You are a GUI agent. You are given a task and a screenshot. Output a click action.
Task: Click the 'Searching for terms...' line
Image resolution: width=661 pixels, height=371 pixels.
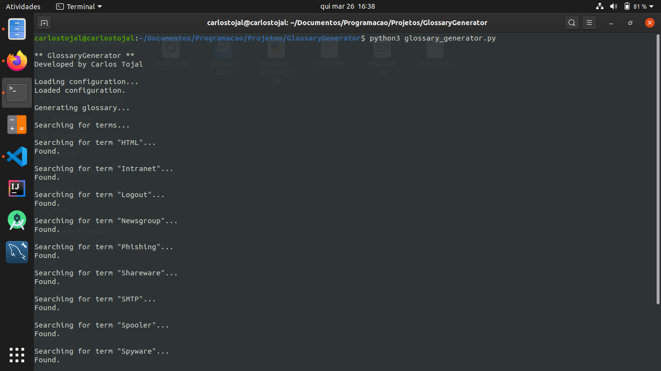tap(82, 125)
